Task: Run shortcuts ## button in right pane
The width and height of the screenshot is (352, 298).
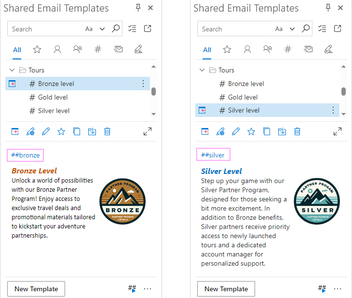Action: point(322,288)
